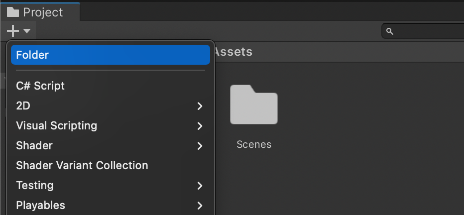The image size is (464, 215).
Task: Select the Scenes folder name label
Action: click(253, 144)
